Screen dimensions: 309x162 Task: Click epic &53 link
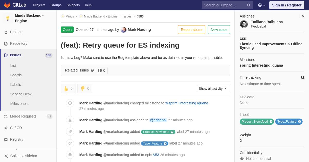pos(156,155)
